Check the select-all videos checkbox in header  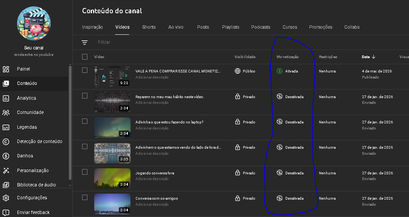(85, 57)
